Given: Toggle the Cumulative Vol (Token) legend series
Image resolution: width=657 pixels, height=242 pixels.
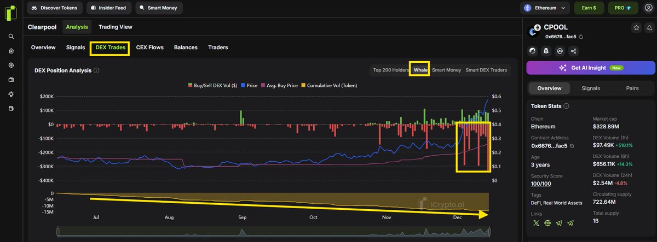Looking at the screenshot, I should click(x=330, y=85).
